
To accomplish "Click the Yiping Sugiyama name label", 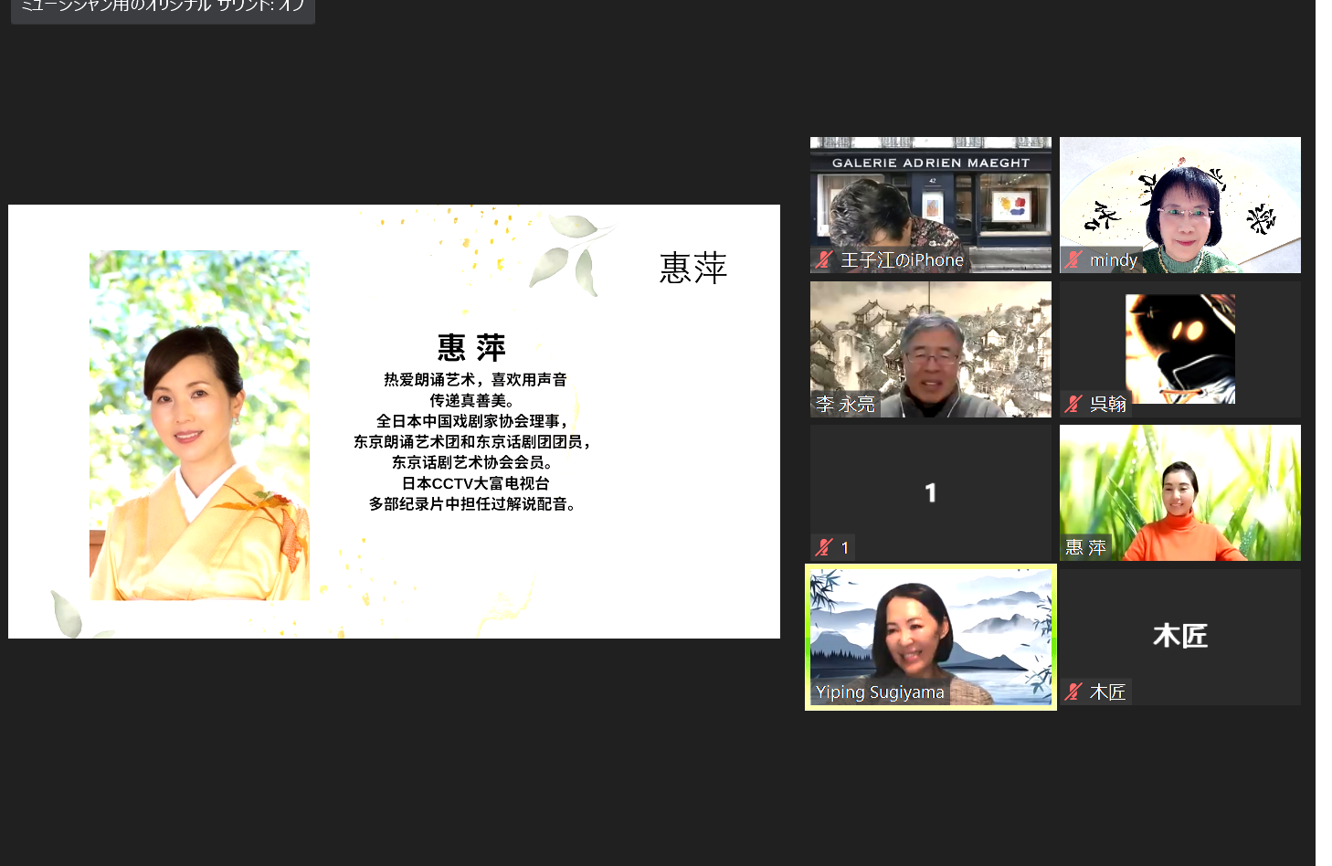I will point(879,692).
